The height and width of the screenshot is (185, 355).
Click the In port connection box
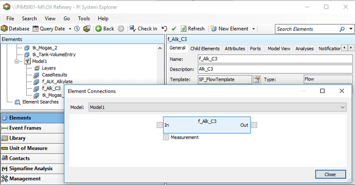pos(160,125)
